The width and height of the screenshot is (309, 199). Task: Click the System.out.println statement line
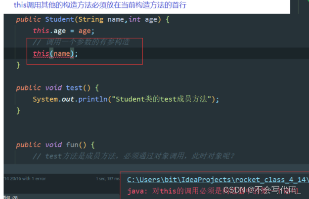point(126,99)
